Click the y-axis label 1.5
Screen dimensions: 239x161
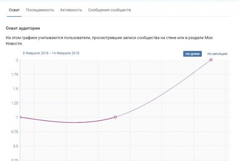click(16, 89)
